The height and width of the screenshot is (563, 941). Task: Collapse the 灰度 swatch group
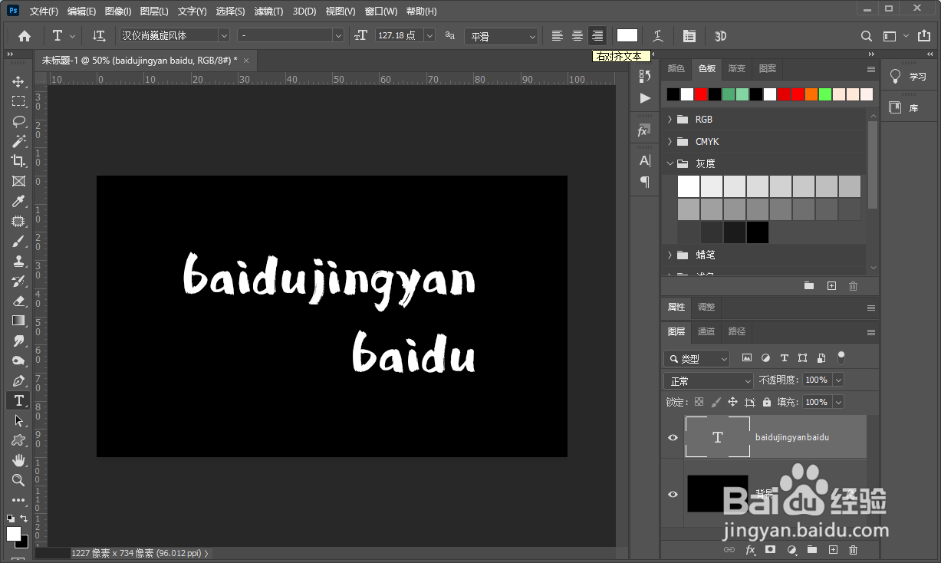(670, 163)
